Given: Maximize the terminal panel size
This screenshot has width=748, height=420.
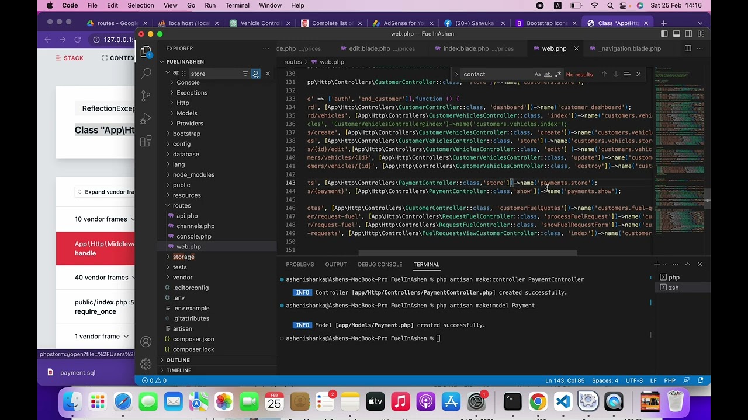Looking at the screenshot, I should (687, 264).
